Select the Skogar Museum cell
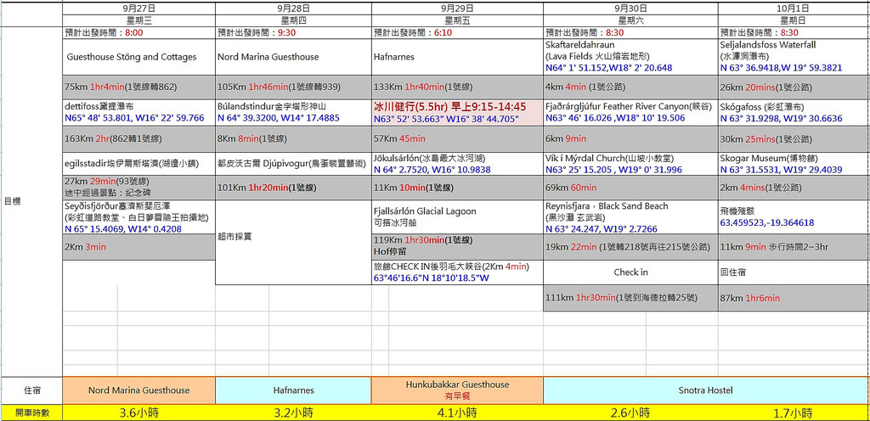Viewport: 870px width, 421px height. pyautogui.click(x=794, y=164)
